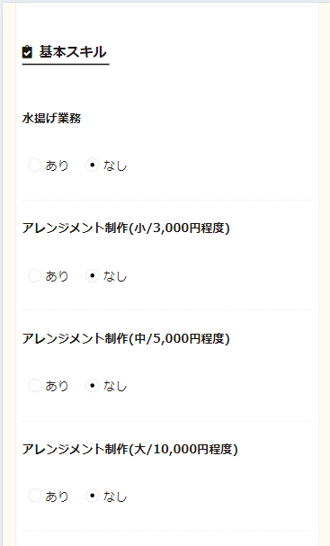Select なし radio for 水揚げ業務

click(x=93, y=165)
